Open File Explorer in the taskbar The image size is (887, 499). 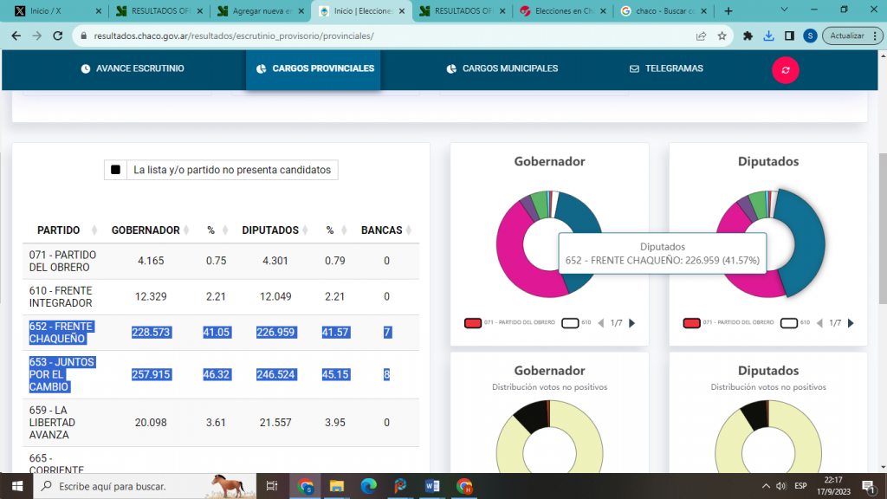click(x=336, y=486)
